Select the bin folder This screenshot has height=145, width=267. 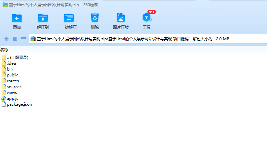point(7,69)
